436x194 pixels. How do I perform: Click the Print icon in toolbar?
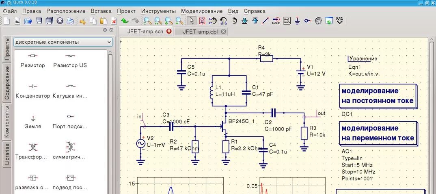pos(71,21)
